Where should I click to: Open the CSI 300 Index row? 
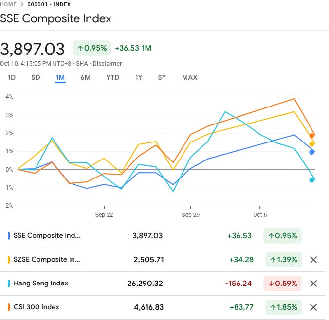click(x=163, y=307)
